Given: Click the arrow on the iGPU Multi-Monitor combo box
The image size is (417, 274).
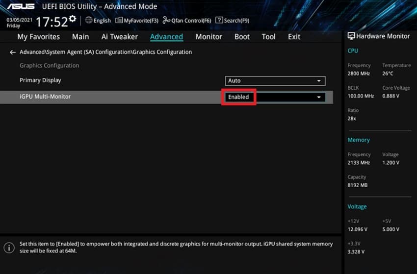Looking at the screenshot, I should pyautogui.click(x=318, y=97).
